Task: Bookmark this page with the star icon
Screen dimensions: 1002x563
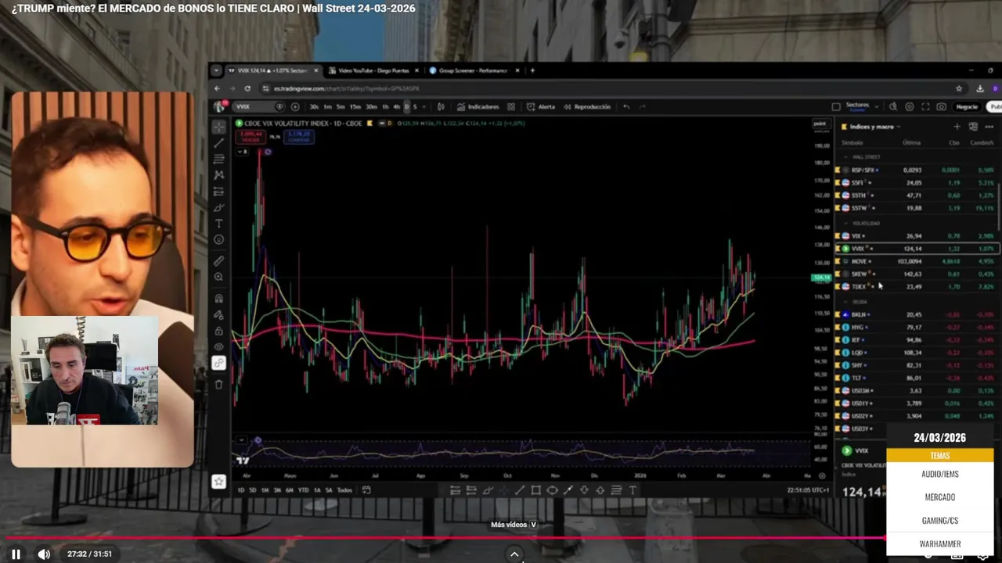Action: point(958,88)
